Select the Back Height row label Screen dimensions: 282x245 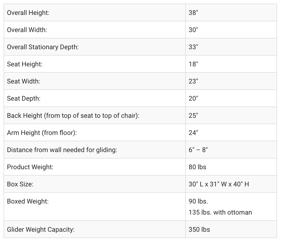pos(73,116)
